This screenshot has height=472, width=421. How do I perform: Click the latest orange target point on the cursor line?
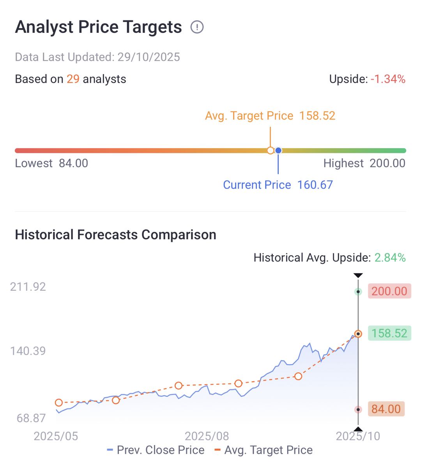[358, 334]
